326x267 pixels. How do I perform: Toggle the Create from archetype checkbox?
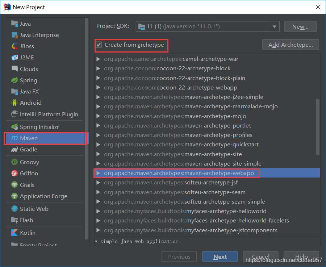pyautogui.click(x=99, y=45)
